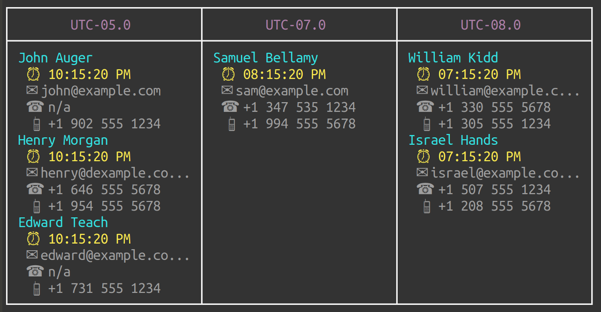601x312 pixels.
Task: Click the Israel Hands contact name
Action: [x=453, y=140]
